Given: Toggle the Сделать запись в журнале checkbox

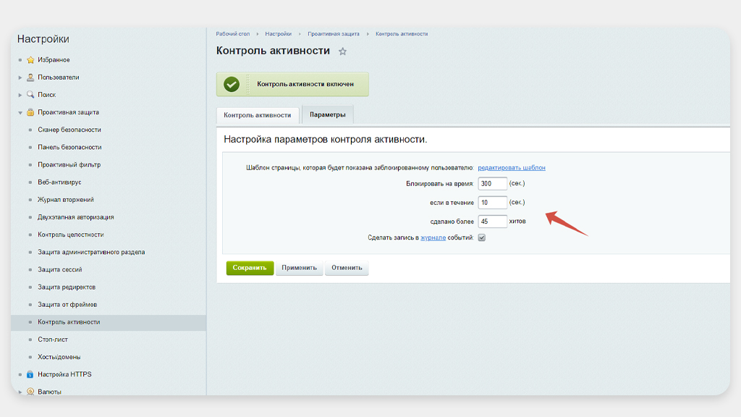Looking at the screenshot, I should pos(482,237).
